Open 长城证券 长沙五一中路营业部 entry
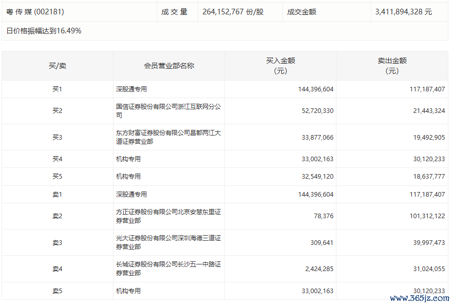This screenshot has width=453, height=306. (x=168, y=269)
